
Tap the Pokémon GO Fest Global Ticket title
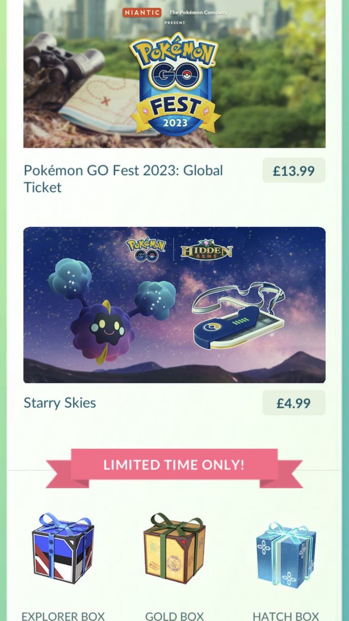click(123, 179)
